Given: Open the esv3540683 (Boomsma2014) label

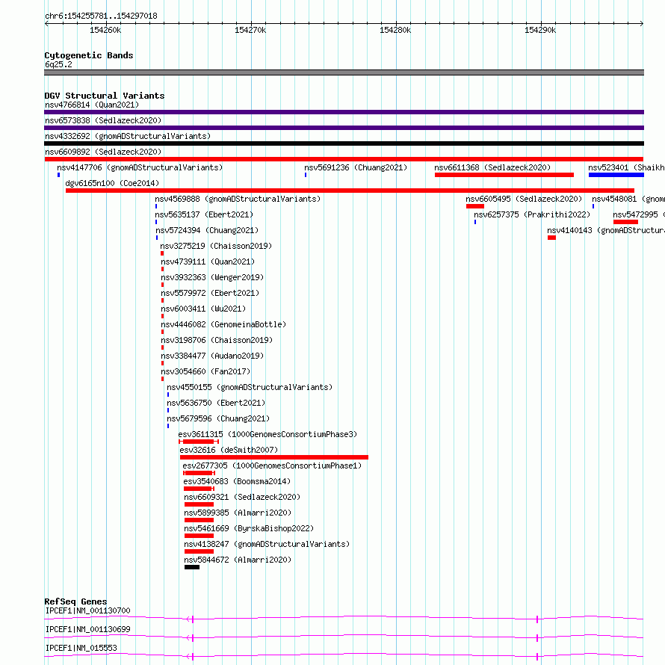Looking at the screenshot, I should (x=237, y=481).
